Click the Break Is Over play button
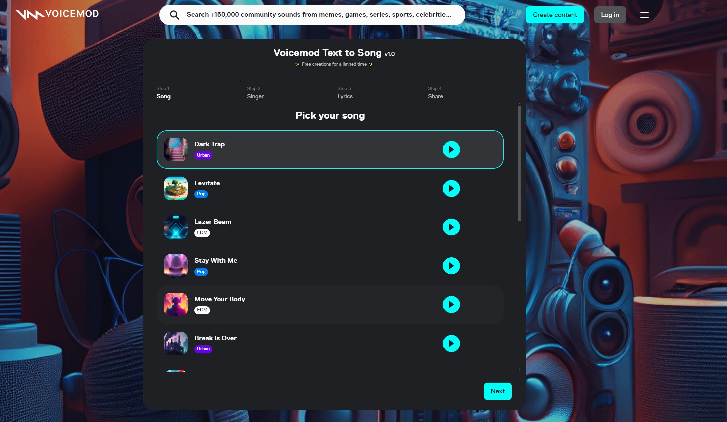Viewport: 727px width, 422px height. [451, 343]
